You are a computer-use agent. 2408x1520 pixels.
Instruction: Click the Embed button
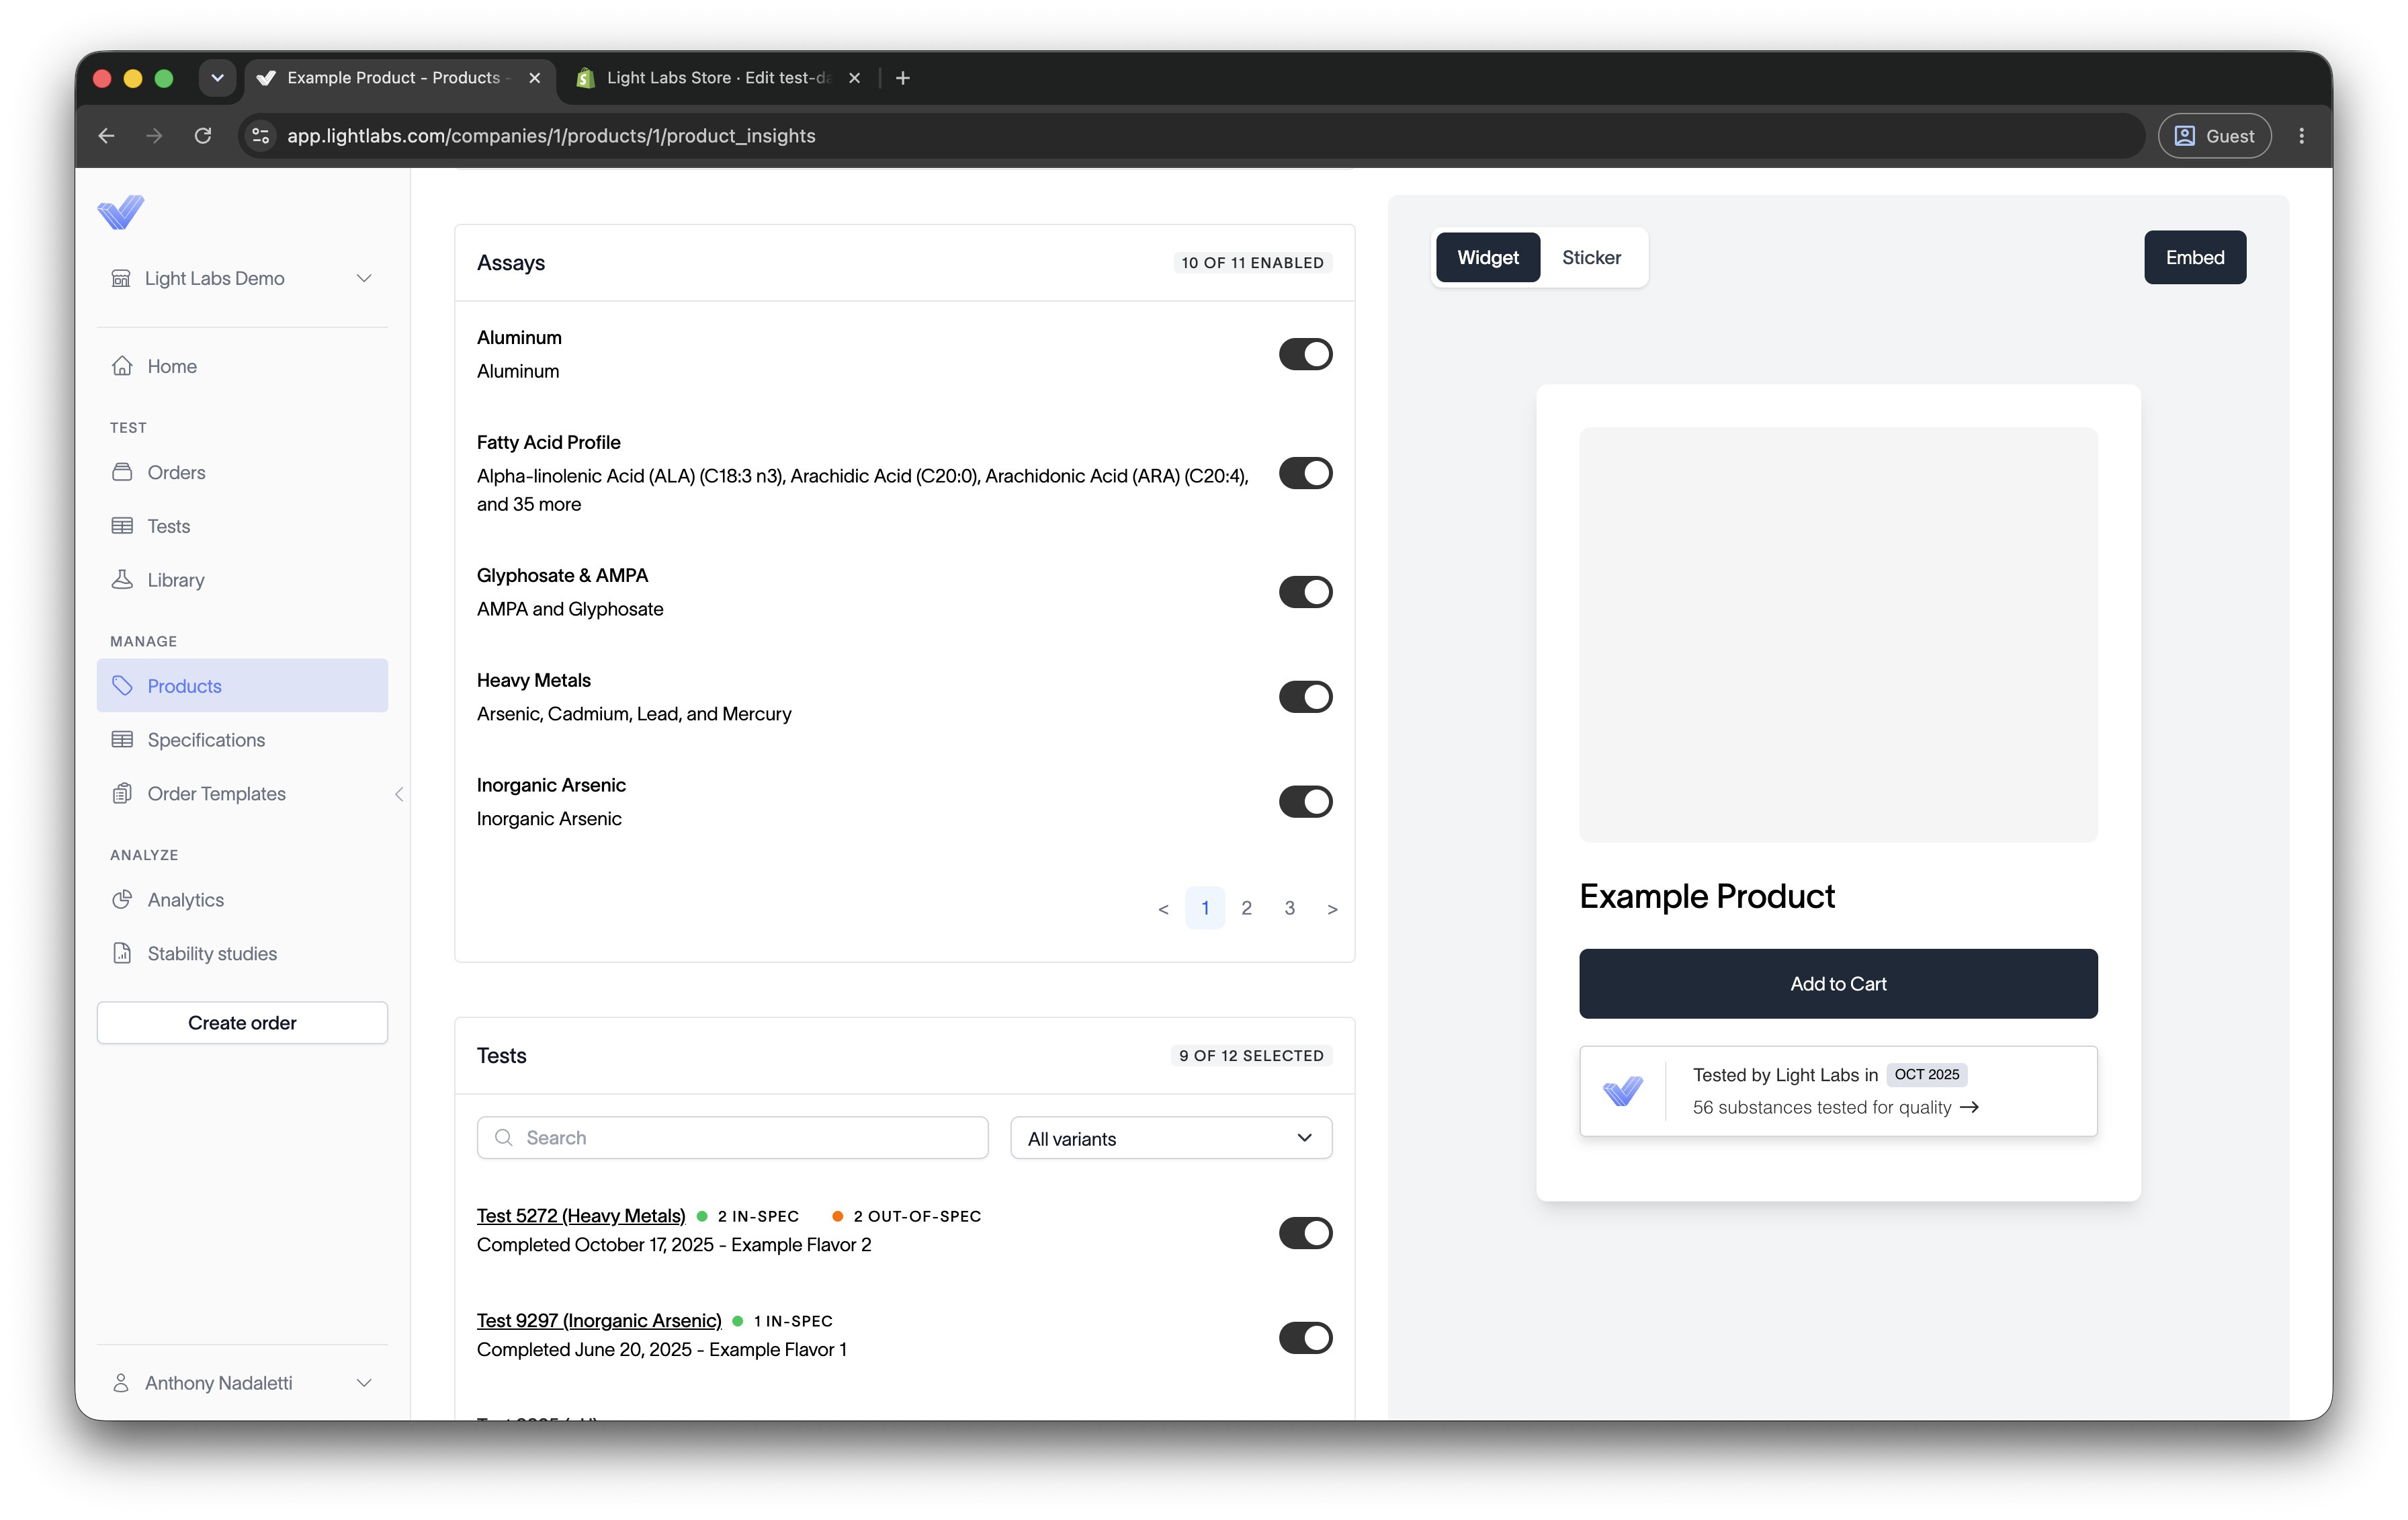pyautogui.click(x=2195, y=258)
